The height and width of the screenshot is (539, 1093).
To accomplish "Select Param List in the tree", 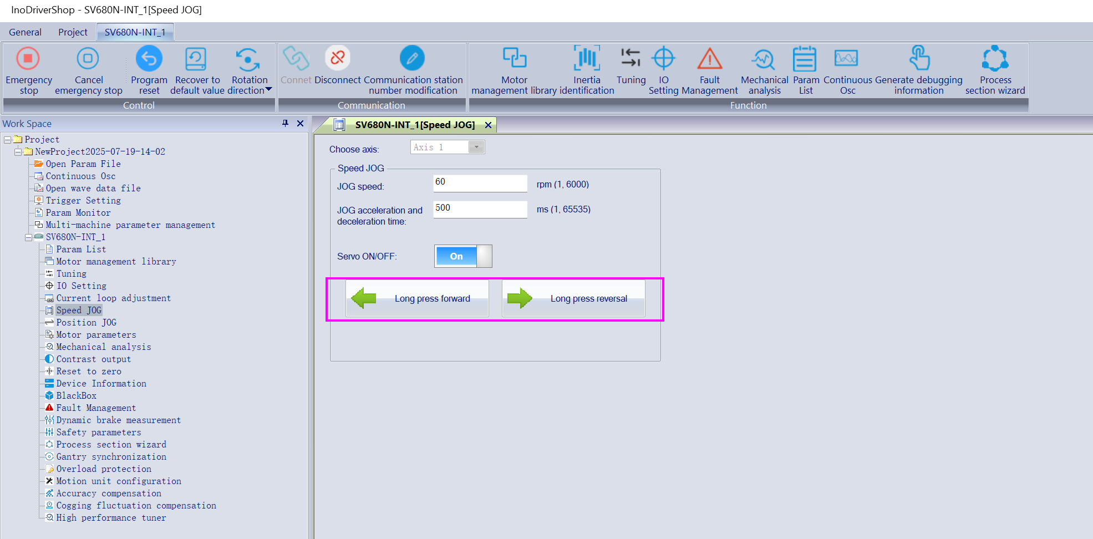I will pyautogui.click(x=81, y=250).
